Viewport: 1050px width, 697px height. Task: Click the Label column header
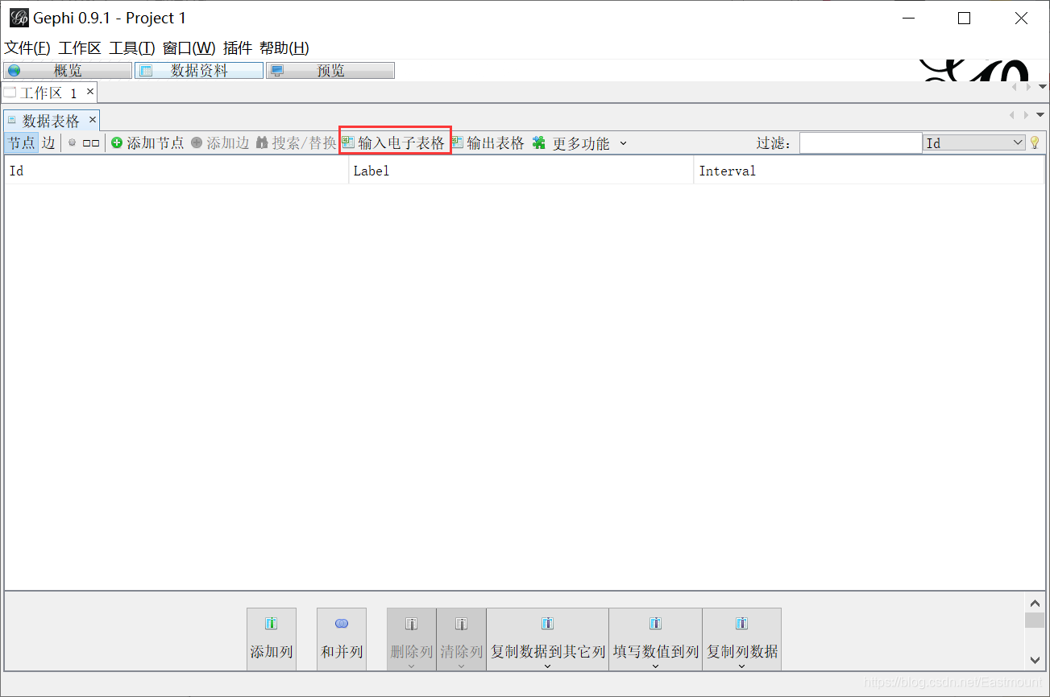click(521, 171)
